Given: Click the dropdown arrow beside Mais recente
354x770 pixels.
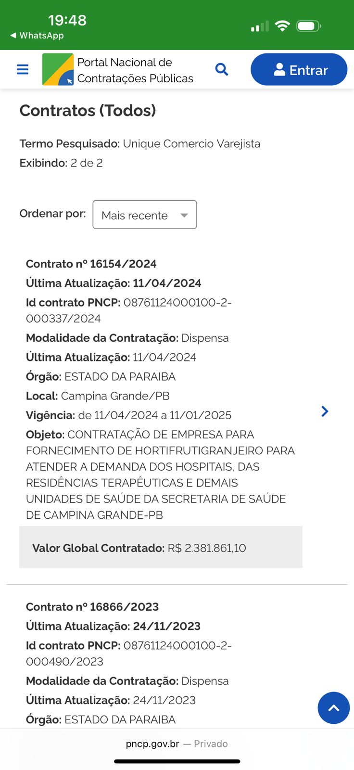Looking at the screenshot, I should [x=184, y=215].
